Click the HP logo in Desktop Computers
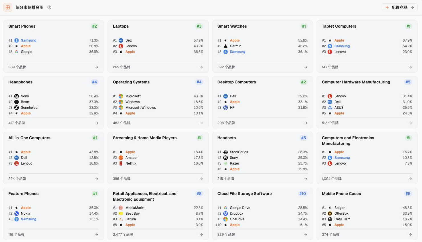 pos(226,108)
